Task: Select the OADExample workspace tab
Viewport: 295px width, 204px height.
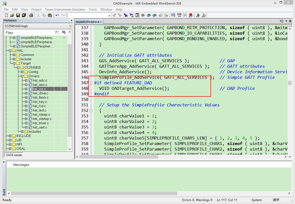Action: click(14, 155)
